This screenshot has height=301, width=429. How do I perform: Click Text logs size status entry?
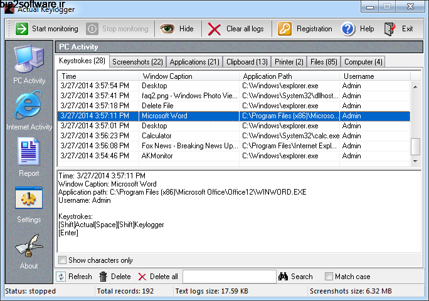(212, 291)
